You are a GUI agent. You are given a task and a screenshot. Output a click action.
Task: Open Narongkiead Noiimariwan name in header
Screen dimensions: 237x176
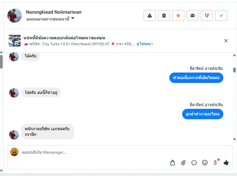(x=54, y=12)
